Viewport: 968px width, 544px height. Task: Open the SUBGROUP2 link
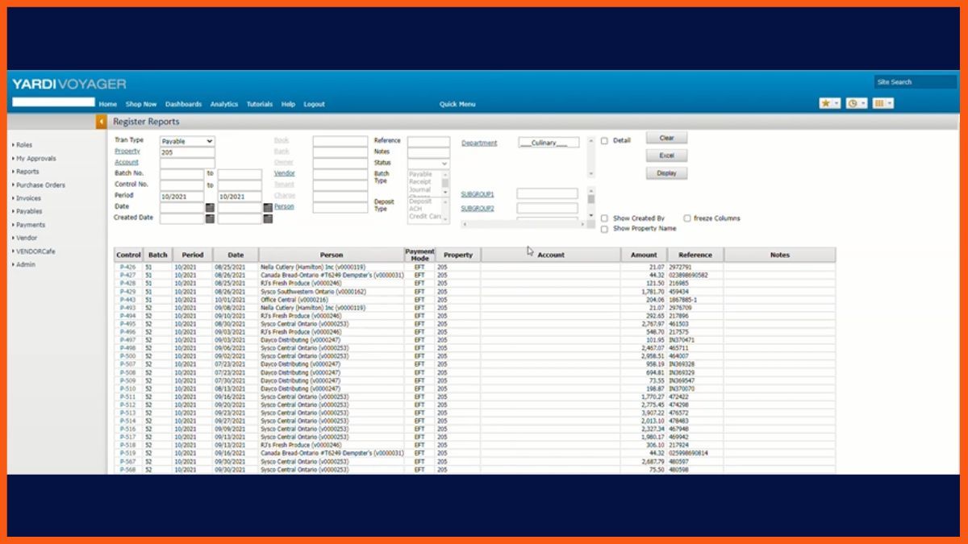(x=478, y=209)
